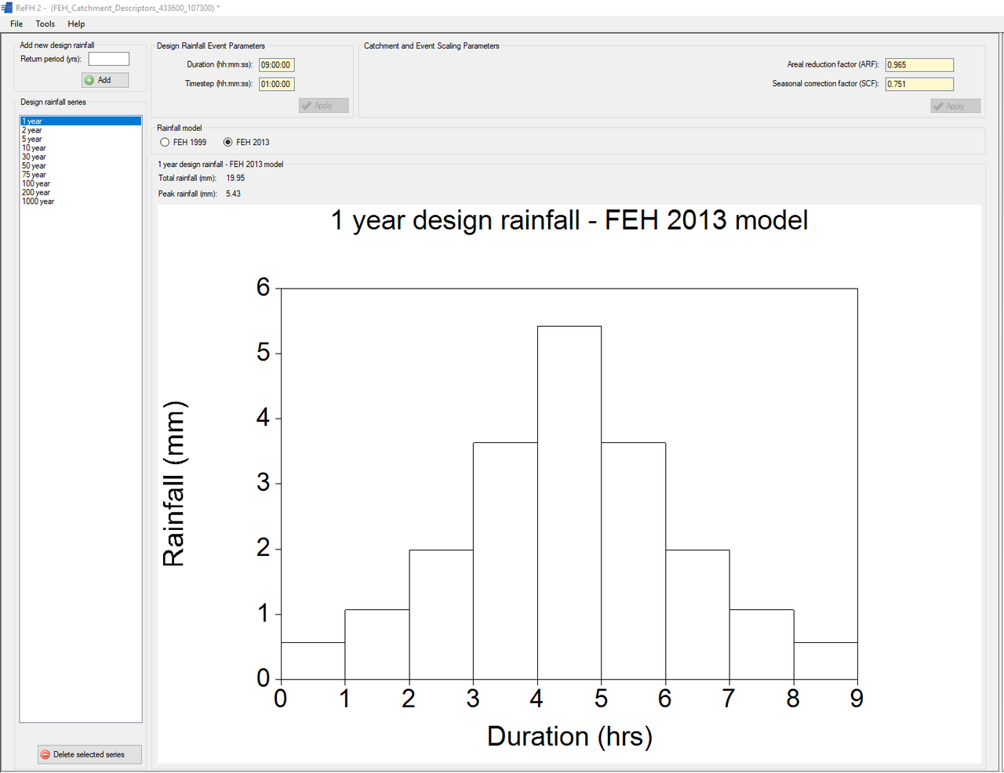Select the 50 year rainfall series
This screenshot has width=1004, height=773.
(x=34, y=166)
